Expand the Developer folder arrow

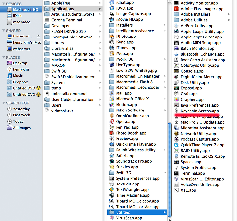(x=100, y=26)
